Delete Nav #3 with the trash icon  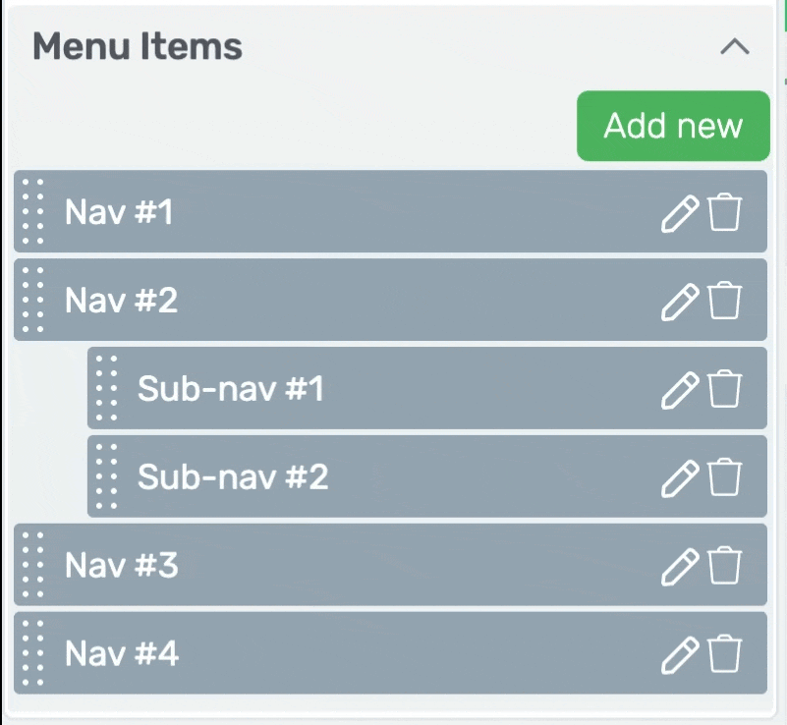click(724, 565)
